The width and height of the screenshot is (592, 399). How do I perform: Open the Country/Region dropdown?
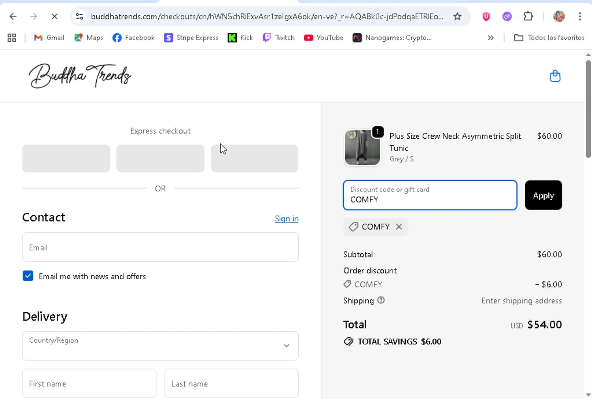pos(160,346)
